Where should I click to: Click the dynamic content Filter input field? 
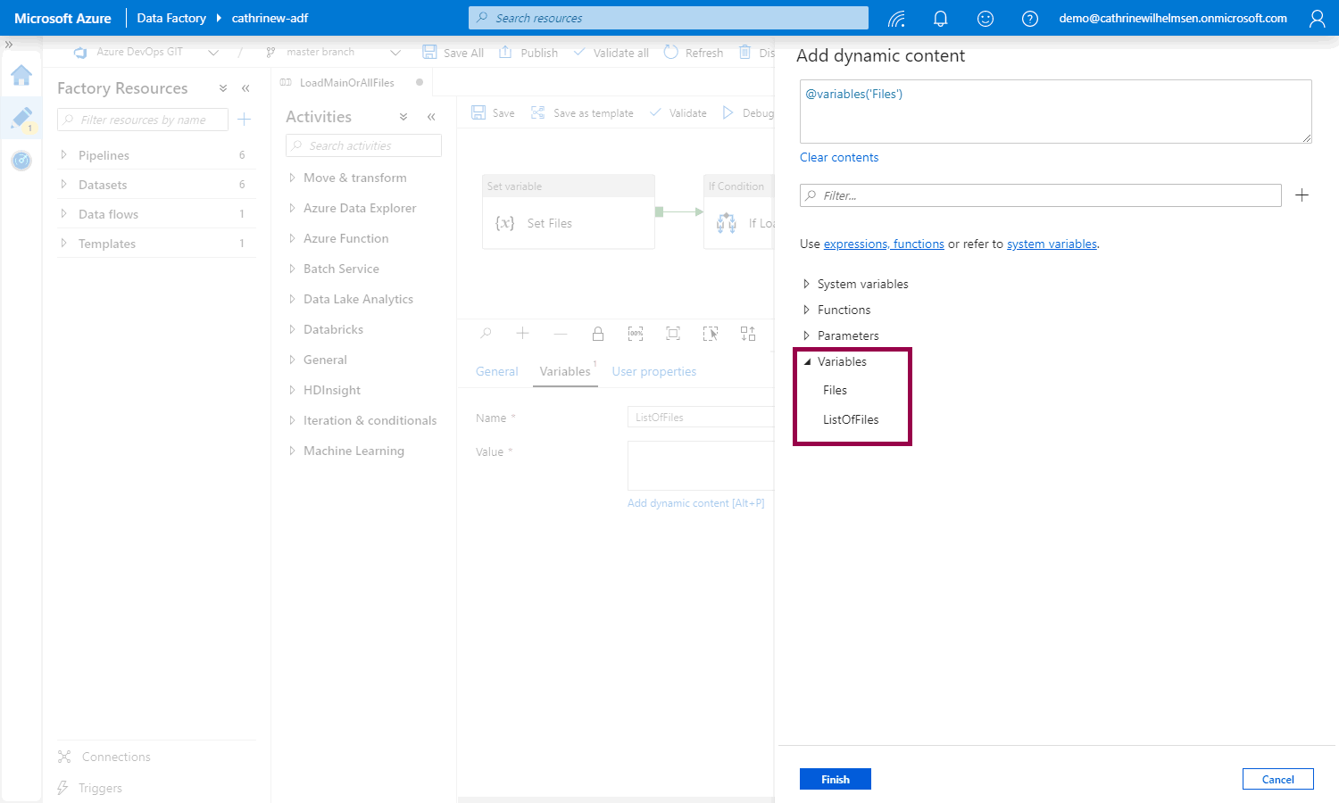pos(1040,195)
